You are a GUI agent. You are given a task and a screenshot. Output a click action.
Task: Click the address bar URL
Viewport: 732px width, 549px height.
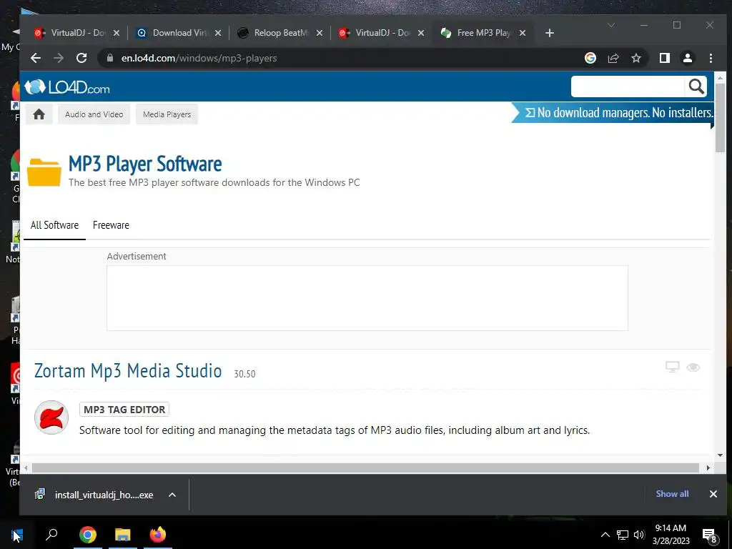(x=199, y=58)
